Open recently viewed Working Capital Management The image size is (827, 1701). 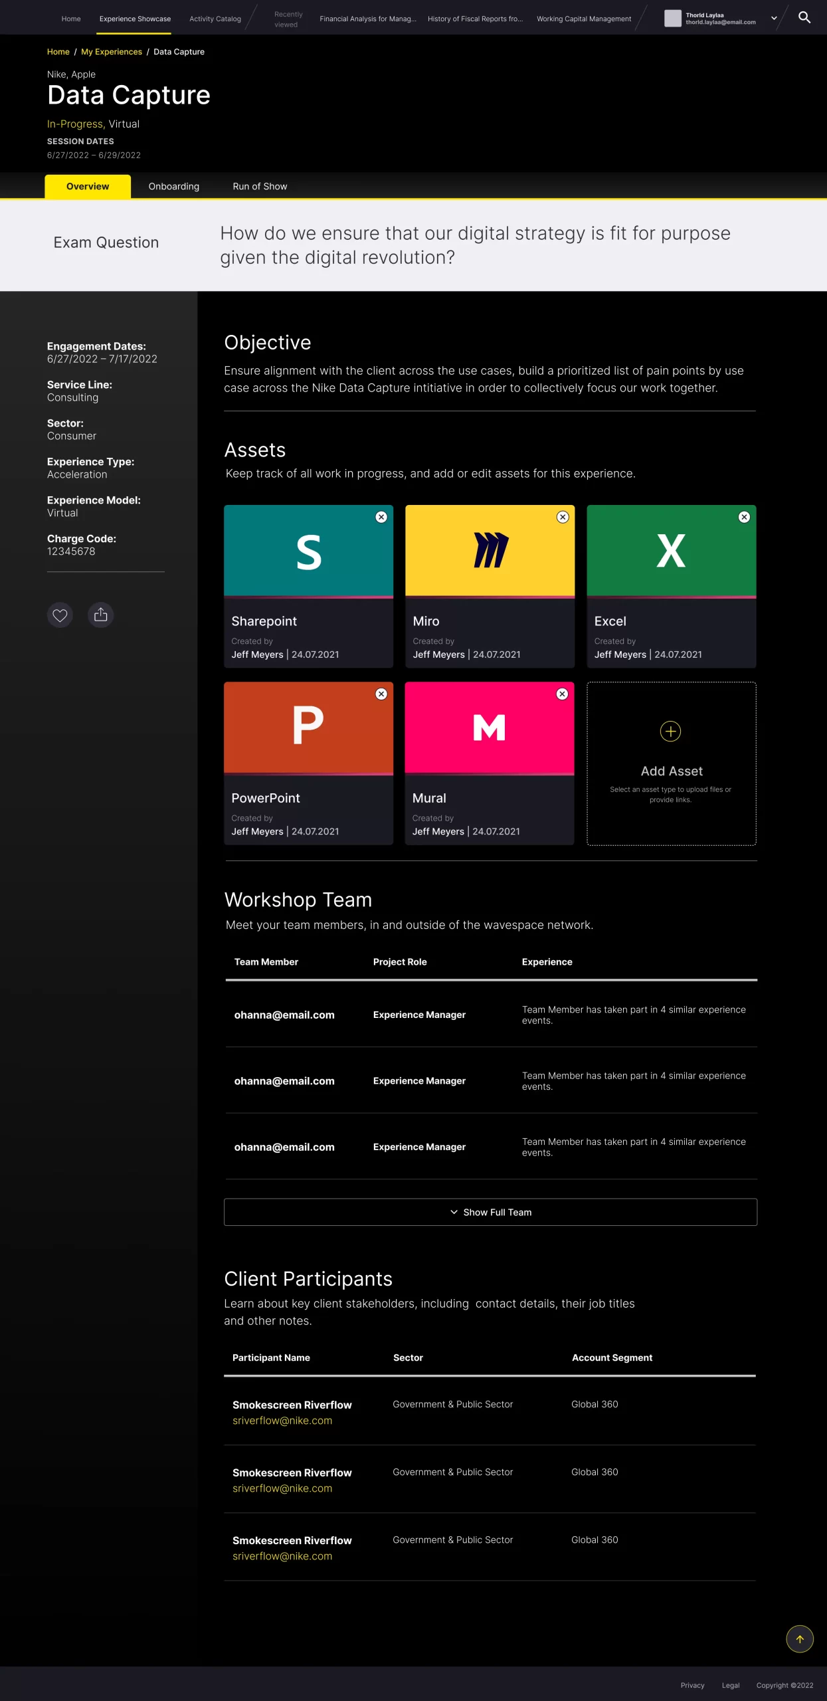(x=584, y=19)
